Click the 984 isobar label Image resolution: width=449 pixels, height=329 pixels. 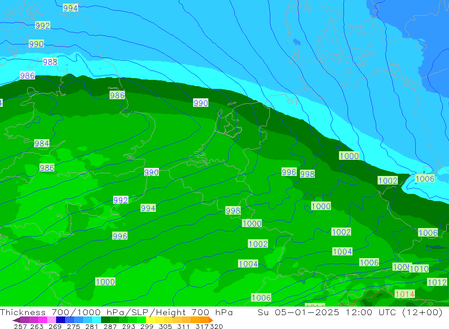[x=42, y=143]
